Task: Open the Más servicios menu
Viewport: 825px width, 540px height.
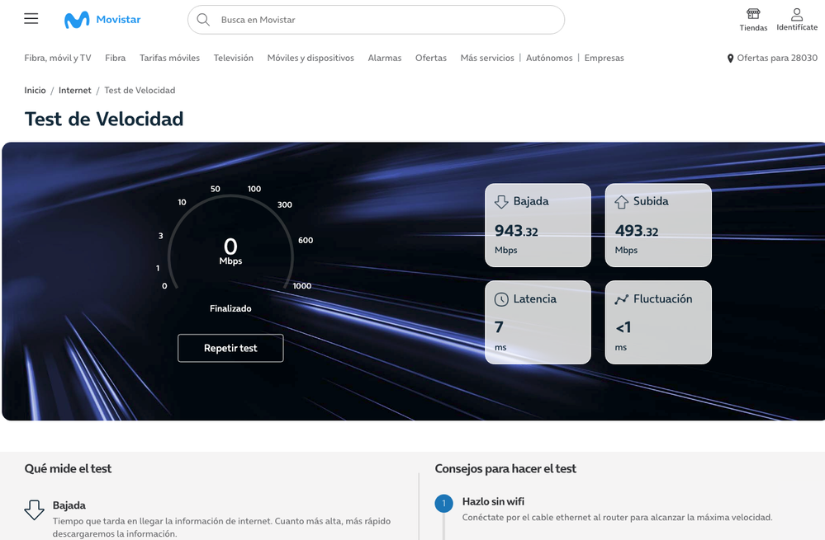Action: 487,58
